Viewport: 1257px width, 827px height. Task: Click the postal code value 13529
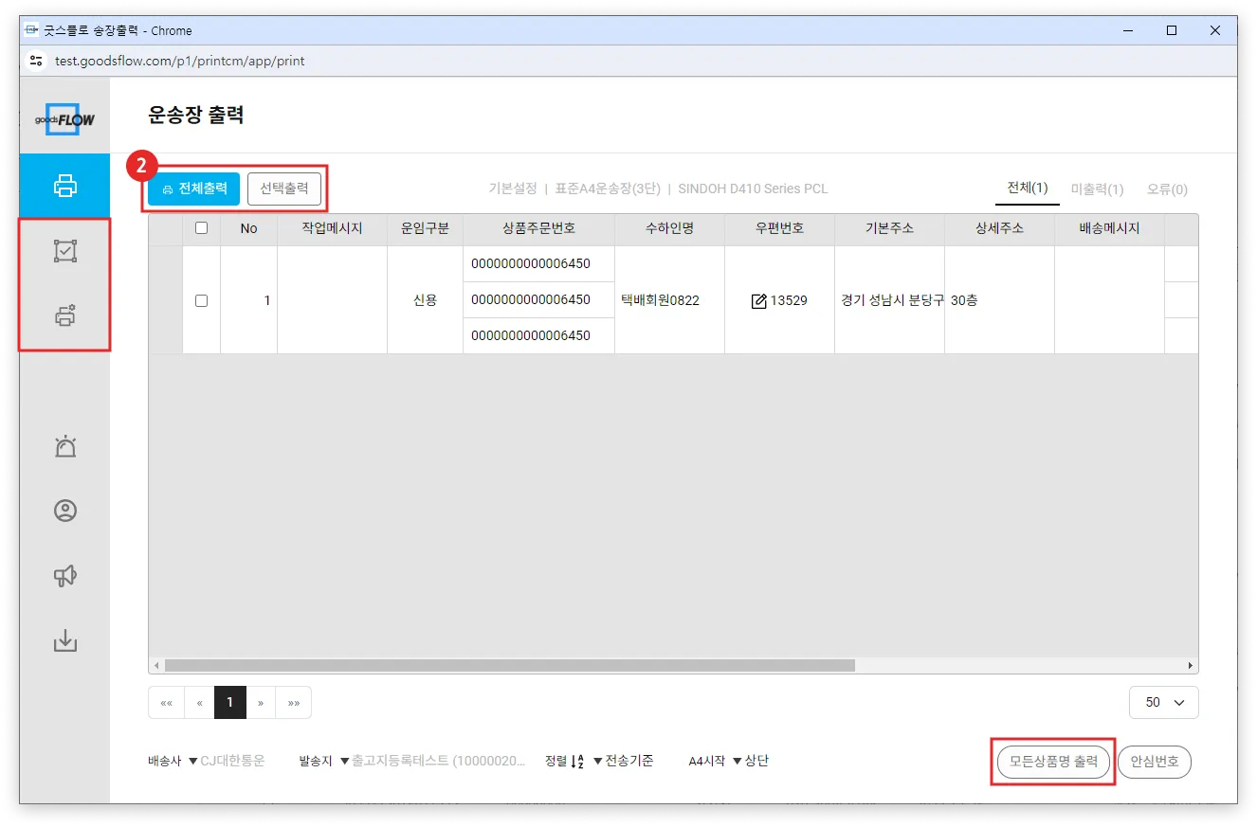(789, 301)
